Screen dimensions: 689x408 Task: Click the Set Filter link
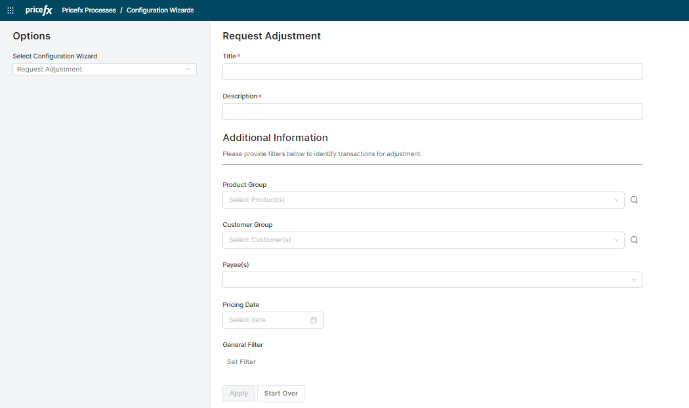pyautogui.click(x=241, y=362)
